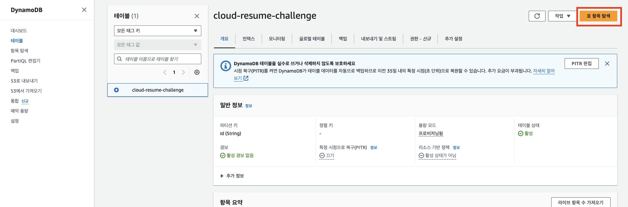Screen dimensions: 628x207
Task: Switch to the 권한 - 신규 tab
Action: [x=421, y=39]
